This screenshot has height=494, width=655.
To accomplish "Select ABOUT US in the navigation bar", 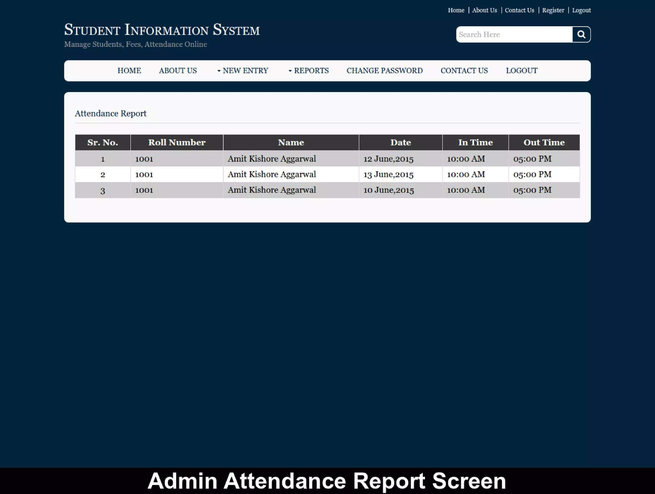I will point(178,71).
